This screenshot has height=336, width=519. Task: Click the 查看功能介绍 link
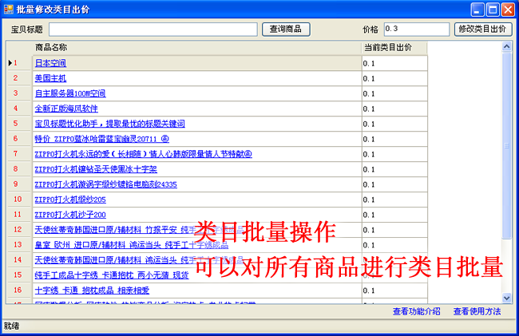(416, 311)
